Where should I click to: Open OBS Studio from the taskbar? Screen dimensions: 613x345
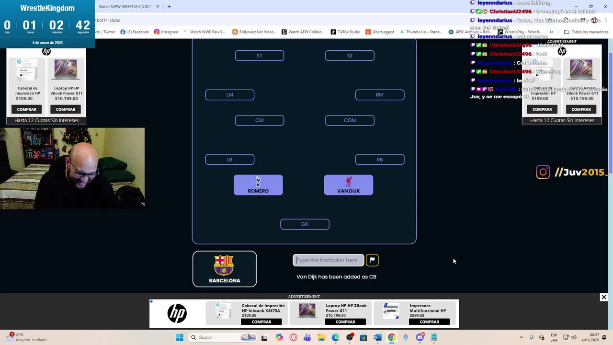click(x=350, y=337)
